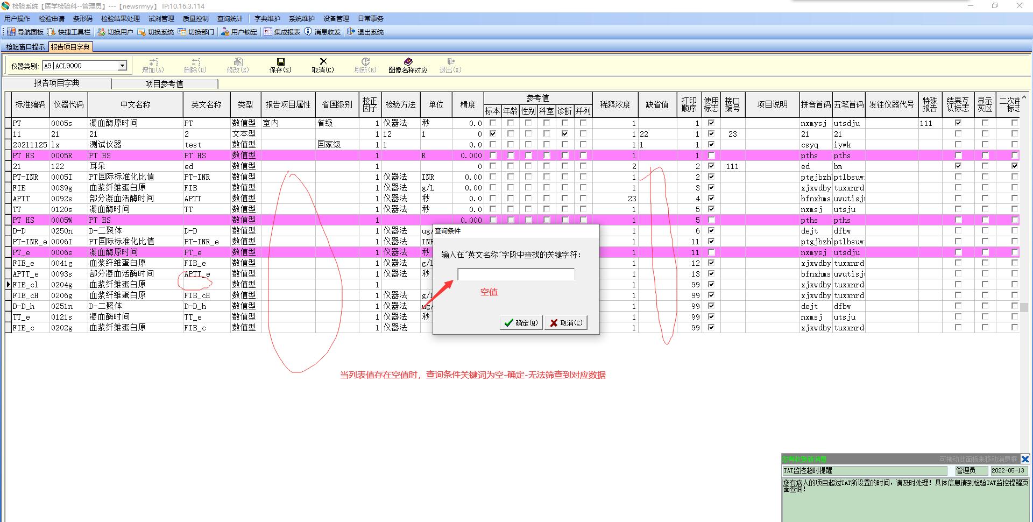Open the 查询统计 menu
1033x522 pixels.
(x=230, y=19)
